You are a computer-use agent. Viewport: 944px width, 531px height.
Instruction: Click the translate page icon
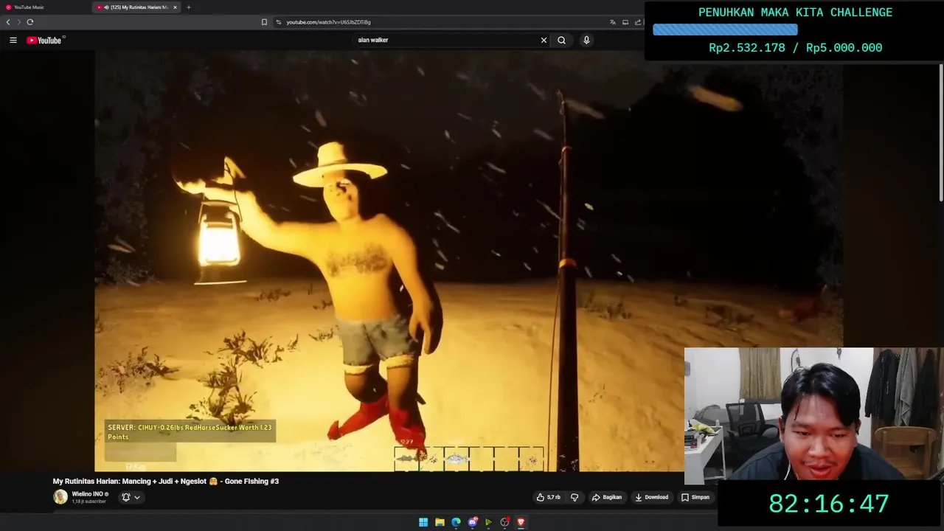click(612, 22)
